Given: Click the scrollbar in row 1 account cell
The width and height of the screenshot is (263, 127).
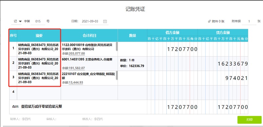Looking at the screenshot, I should [117, 46].
